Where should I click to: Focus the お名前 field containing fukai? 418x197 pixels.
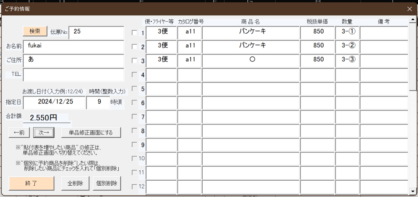point(74,46)
